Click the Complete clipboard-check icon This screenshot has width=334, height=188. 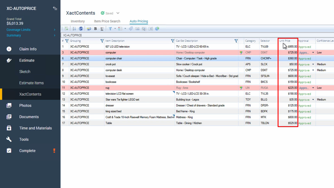[x=9, y=151]
